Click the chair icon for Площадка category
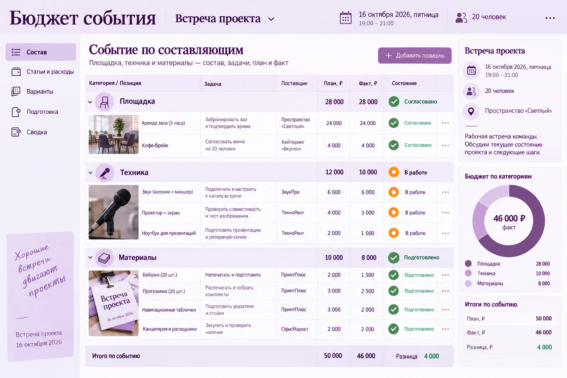The height and width of the screenshot is (378, 567). tap(104, 102)
